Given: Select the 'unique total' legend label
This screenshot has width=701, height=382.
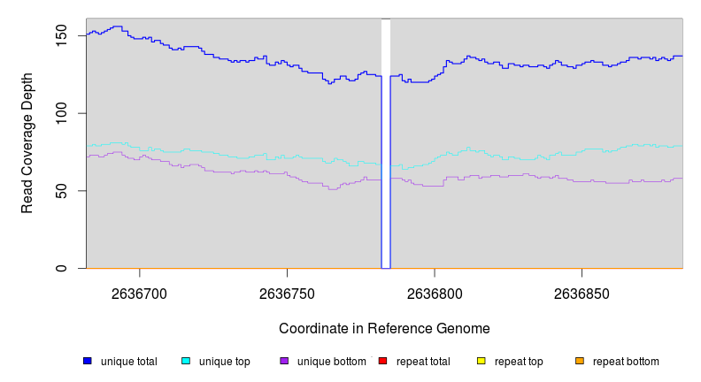Looking at the screenshot, I should pos(129,362).
